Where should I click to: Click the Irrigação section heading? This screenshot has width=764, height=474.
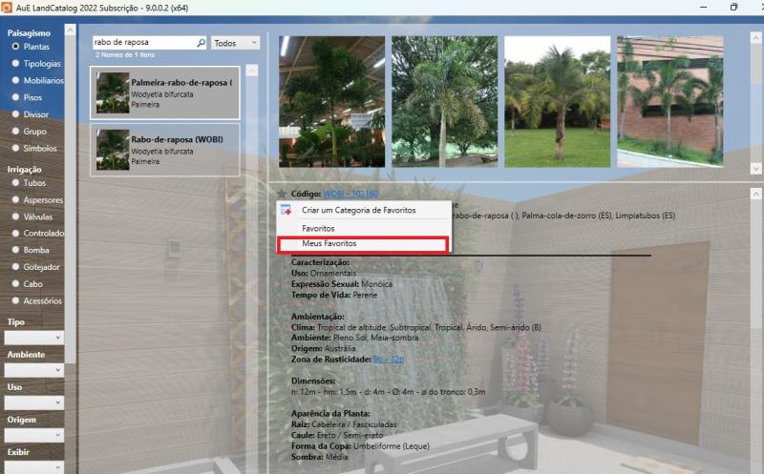[25, 170]
